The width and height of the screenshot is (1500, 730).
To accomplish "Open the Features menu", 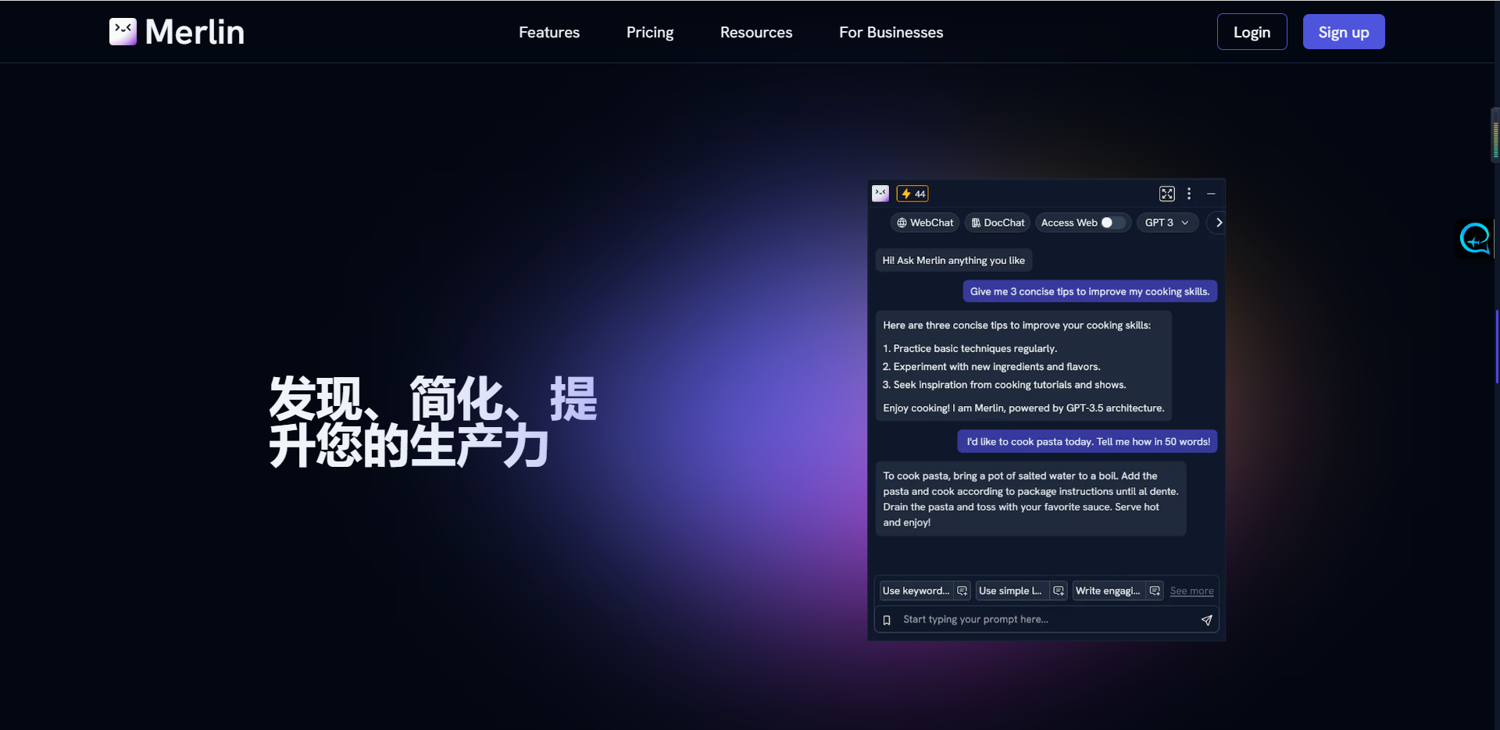I will click(548, 32).
